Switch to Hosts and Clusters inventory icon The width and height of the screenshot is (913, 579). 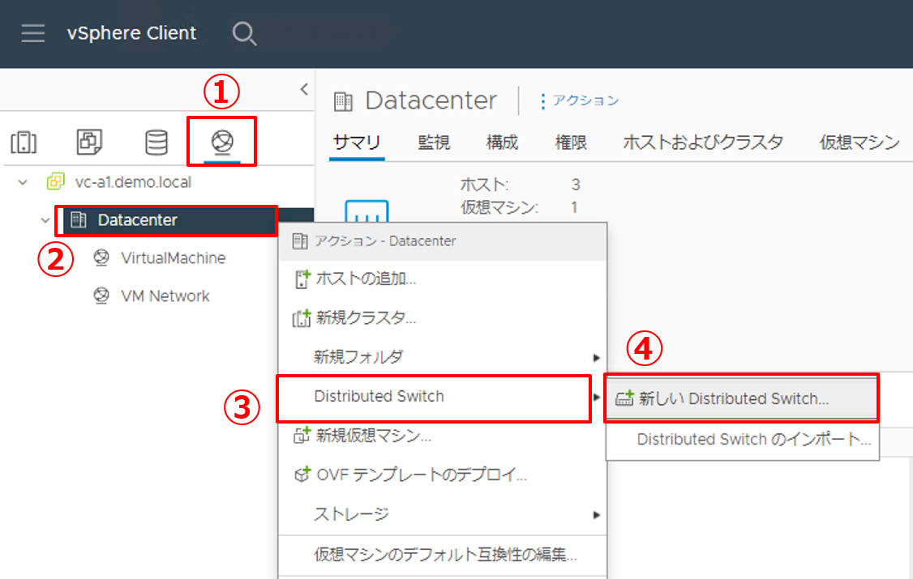tap(24, 142)
